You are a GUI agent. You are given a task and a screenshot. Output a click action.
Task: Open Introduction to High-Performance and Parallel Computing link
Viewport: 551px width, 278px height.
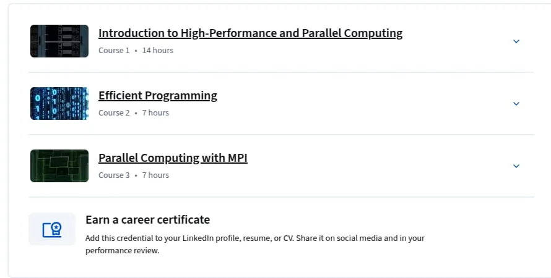point(250,33)
